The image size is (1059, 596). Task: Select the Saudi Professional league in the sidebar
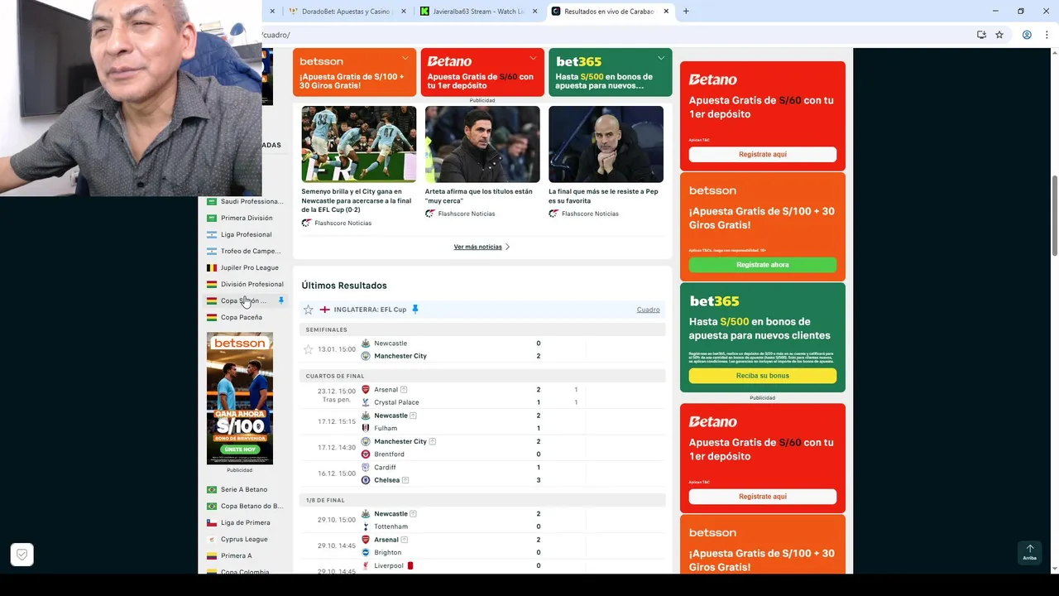pyautogui.click(x=252, y=201)
